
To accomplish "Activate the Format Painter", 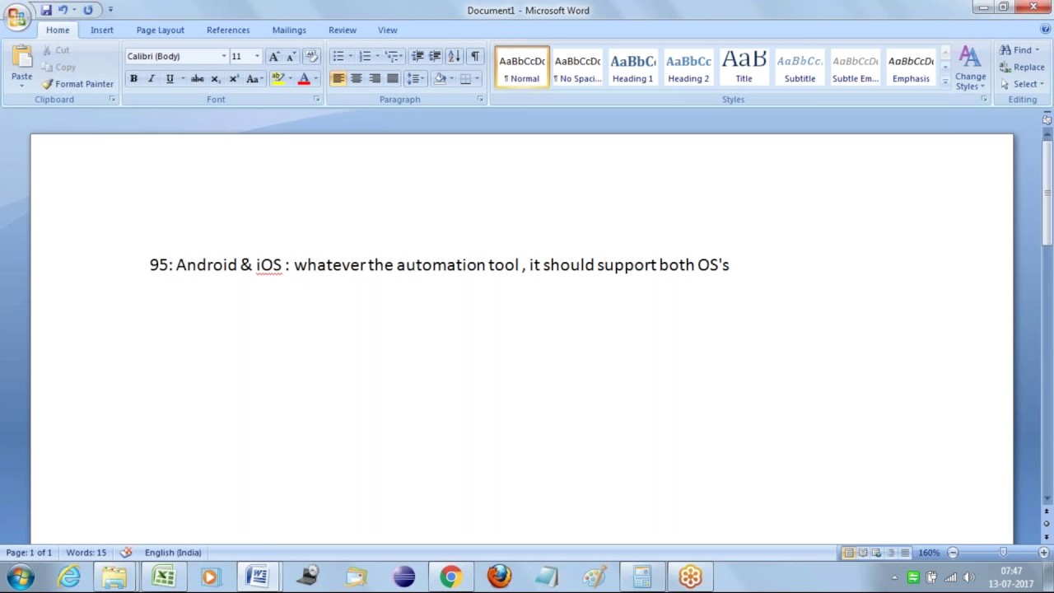I will pyautogui.click(x=77, y=84).
